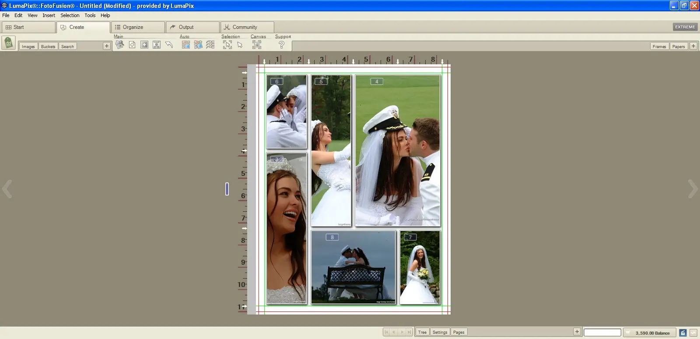
Task: Click the green dpf tag icon
Action: (9, 43)
